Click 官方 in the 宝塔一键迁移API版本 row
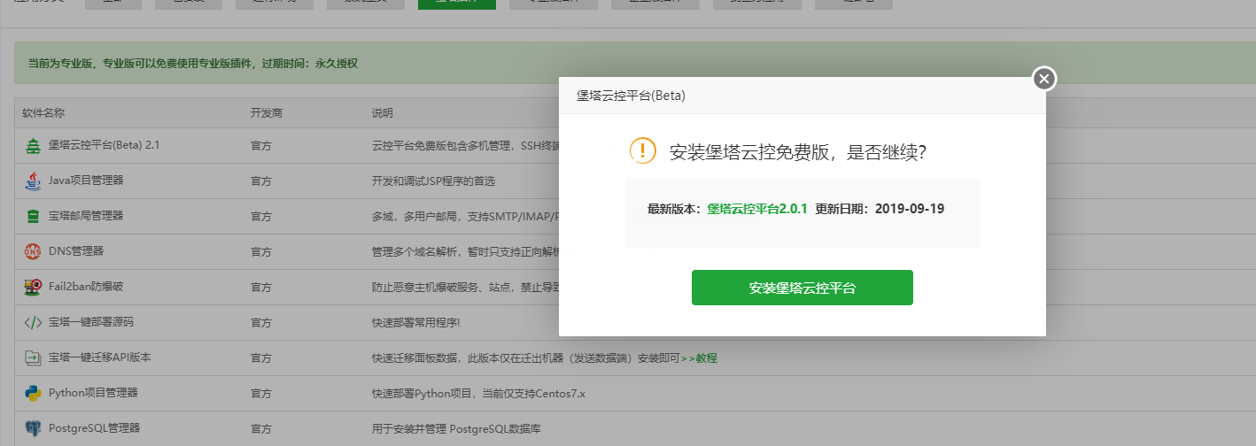This screenshot has width=1256, height=446. [261, 358]
